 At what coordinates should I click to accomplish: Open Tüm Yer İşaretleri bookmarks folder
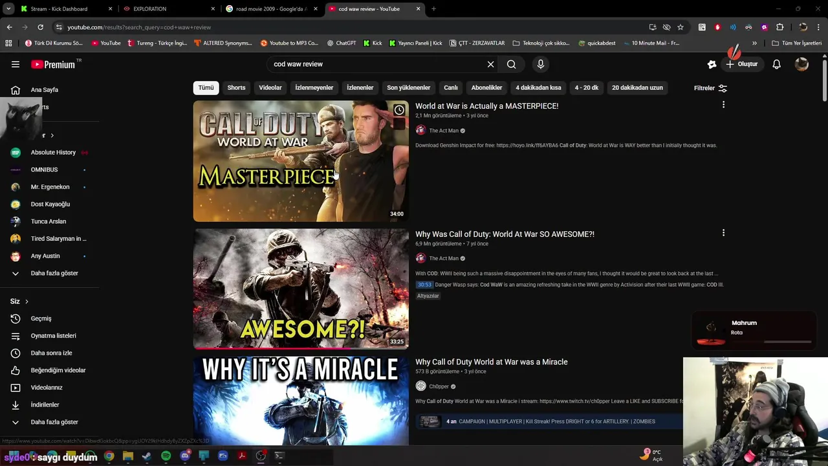pos(796,43)
